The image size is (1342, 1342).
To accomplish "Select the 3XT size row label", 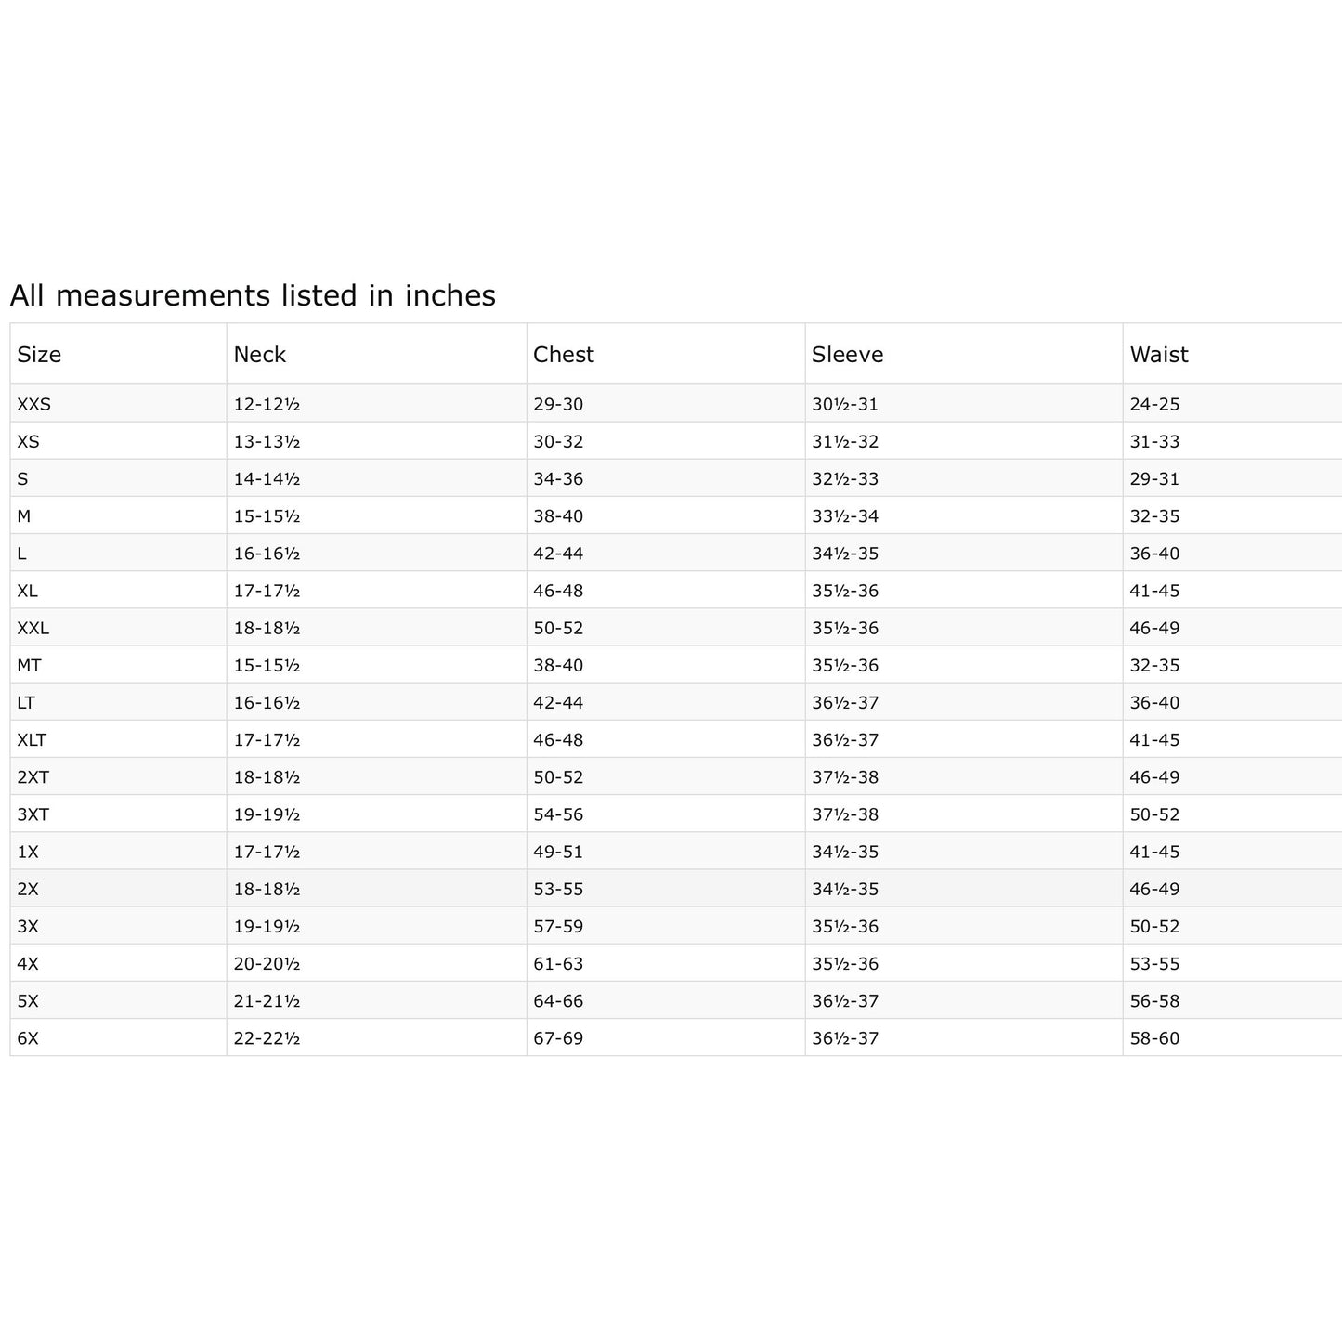I will click(33, 814).
